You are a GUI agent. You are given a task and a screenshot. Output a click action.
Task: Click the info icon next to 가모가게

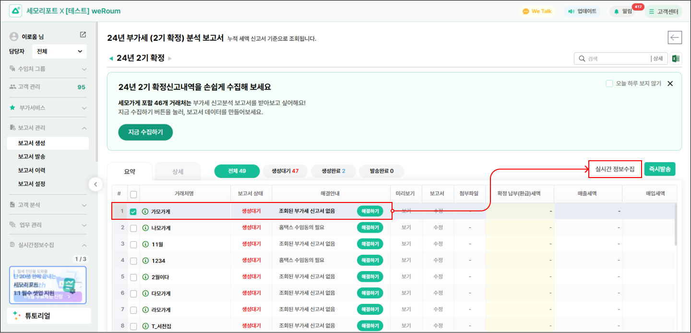tap(145, 212)
